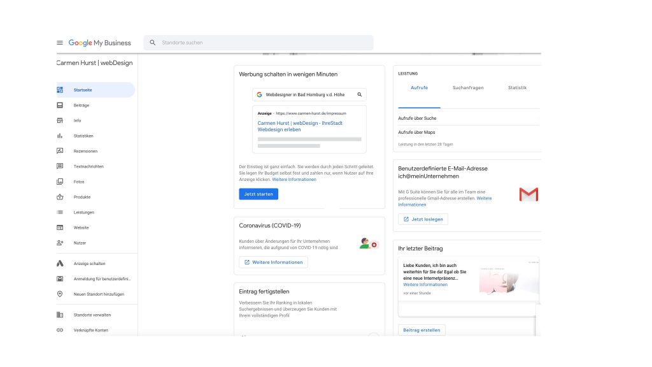Open Weitere Informationen link under ad description
The width and height of the screenshot is (652, 367).
[294, 180]
